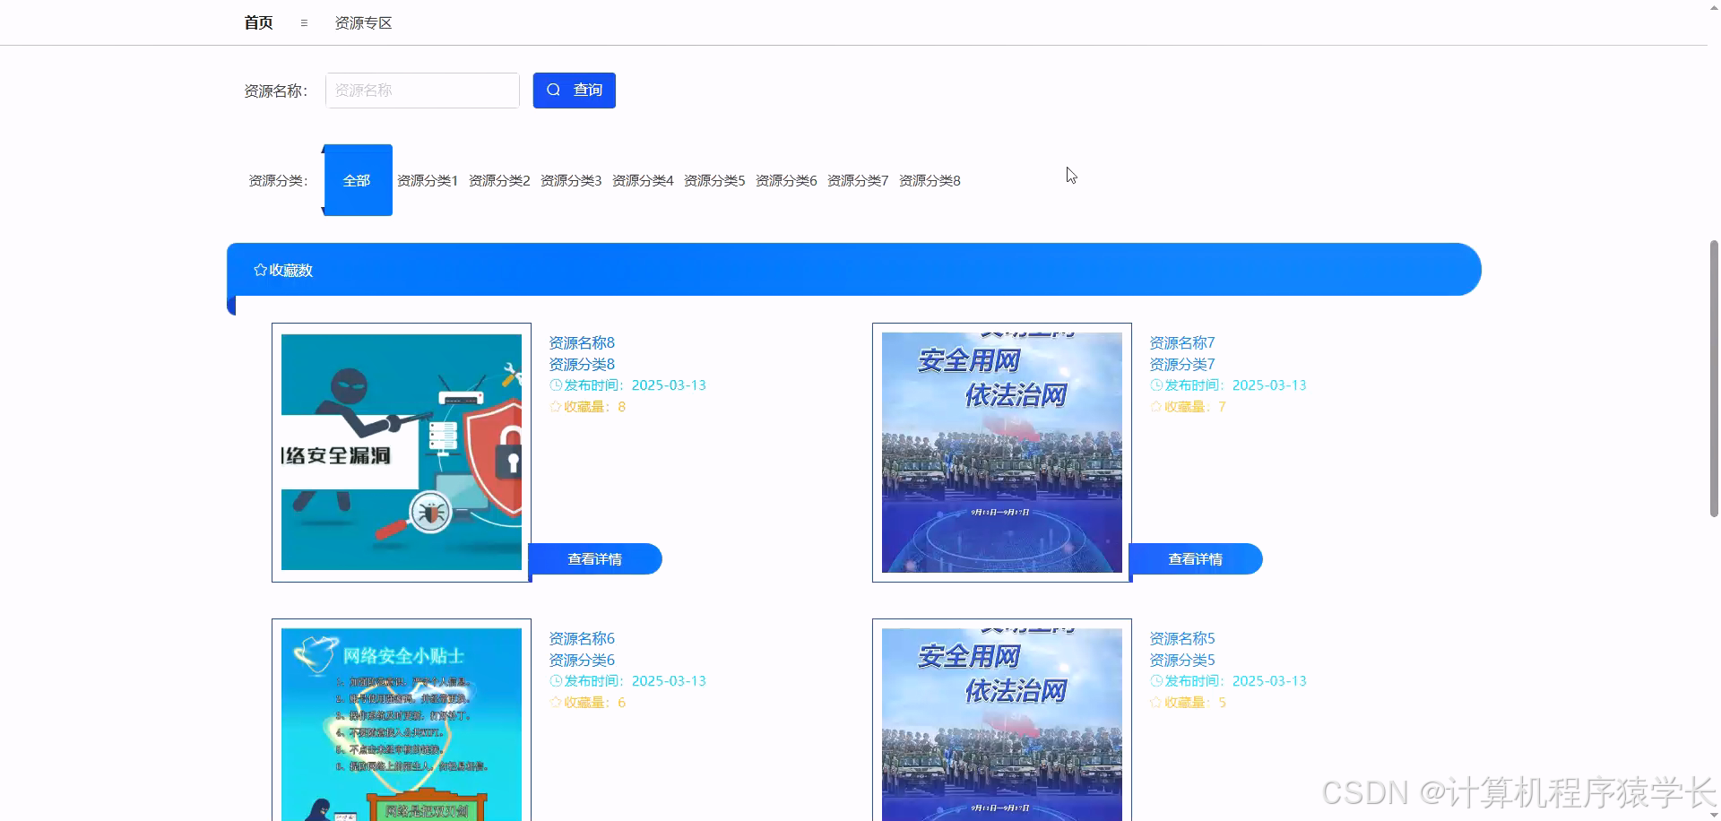
Task: Open the 网络安全小贴士 poster thumbnail
Action: [x=401, y=722]
